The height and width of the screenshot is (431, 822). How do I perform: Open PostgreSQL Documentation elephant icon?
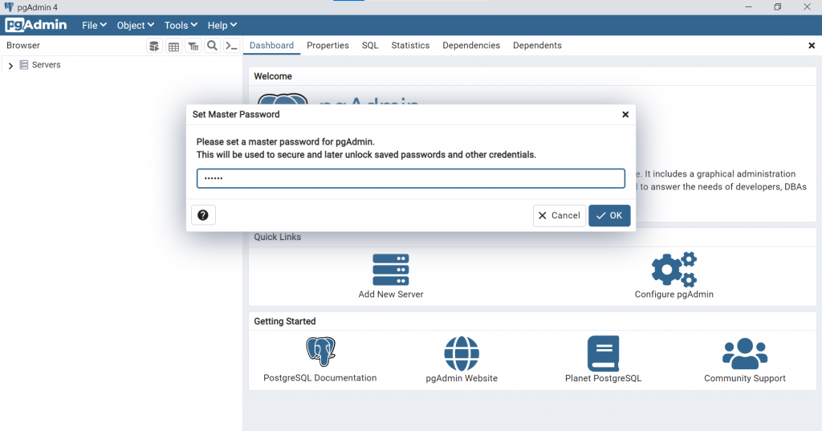[320, 352]
